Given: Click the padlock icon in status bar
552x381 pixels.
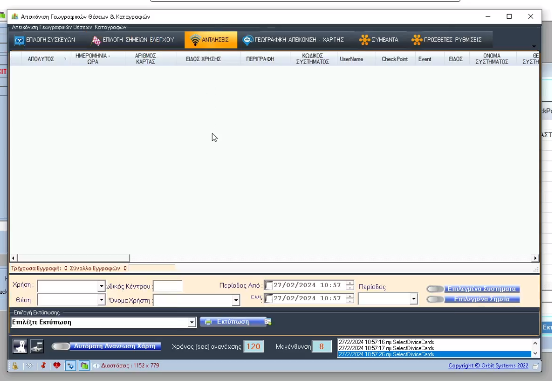Looking at the screenshot, I should (14, 366).
